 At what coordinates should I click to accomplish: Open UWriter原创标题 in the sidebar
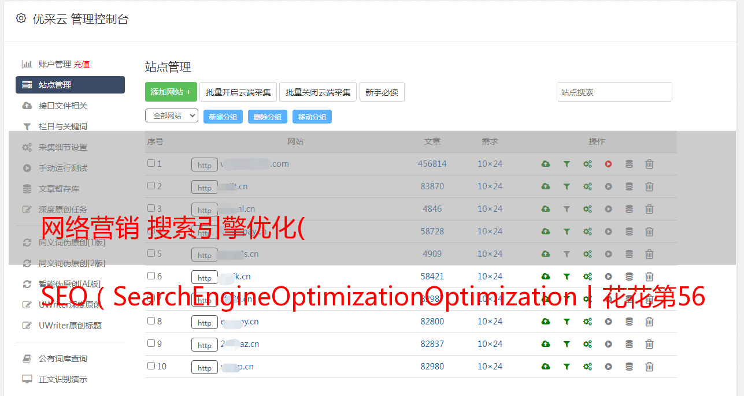click(70, 326)
